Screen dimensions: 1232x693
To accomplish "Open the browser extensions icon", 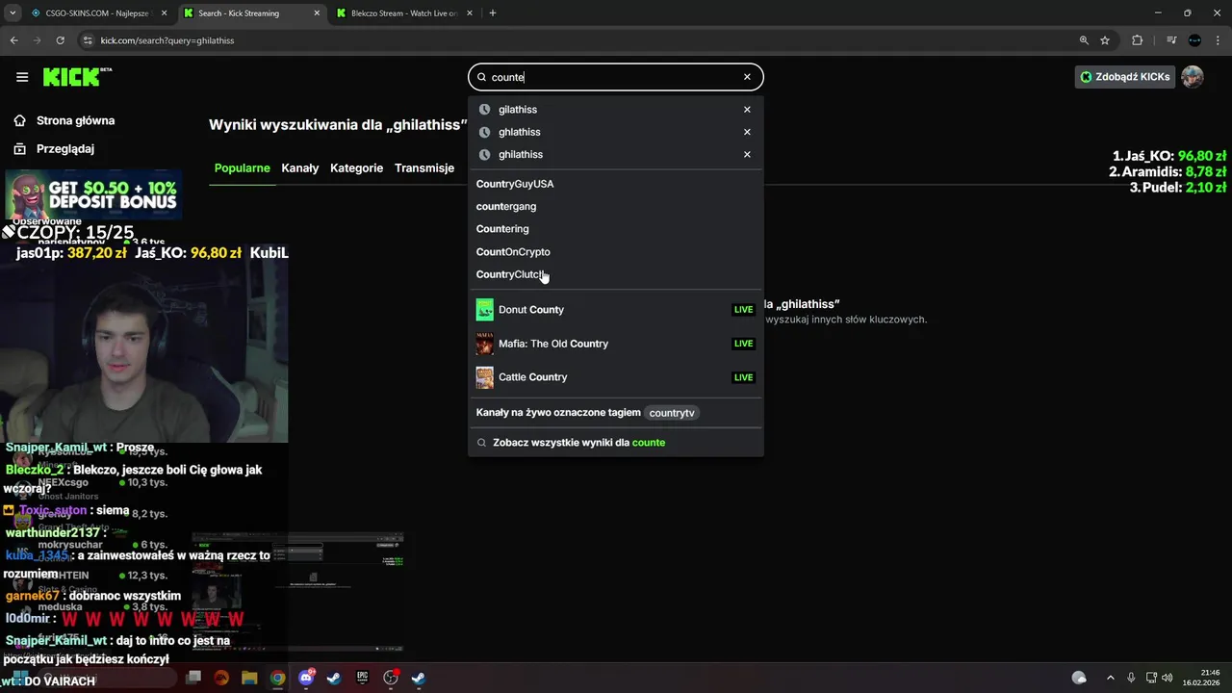I will (1138, 40).
